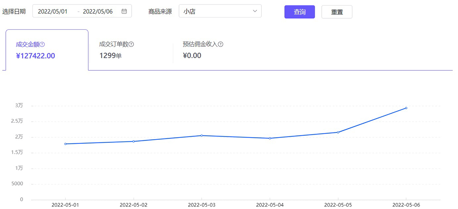This screenshot has width=458, height=209.
Task: Click the 查询 button
Action: click(x=300, y=12)
